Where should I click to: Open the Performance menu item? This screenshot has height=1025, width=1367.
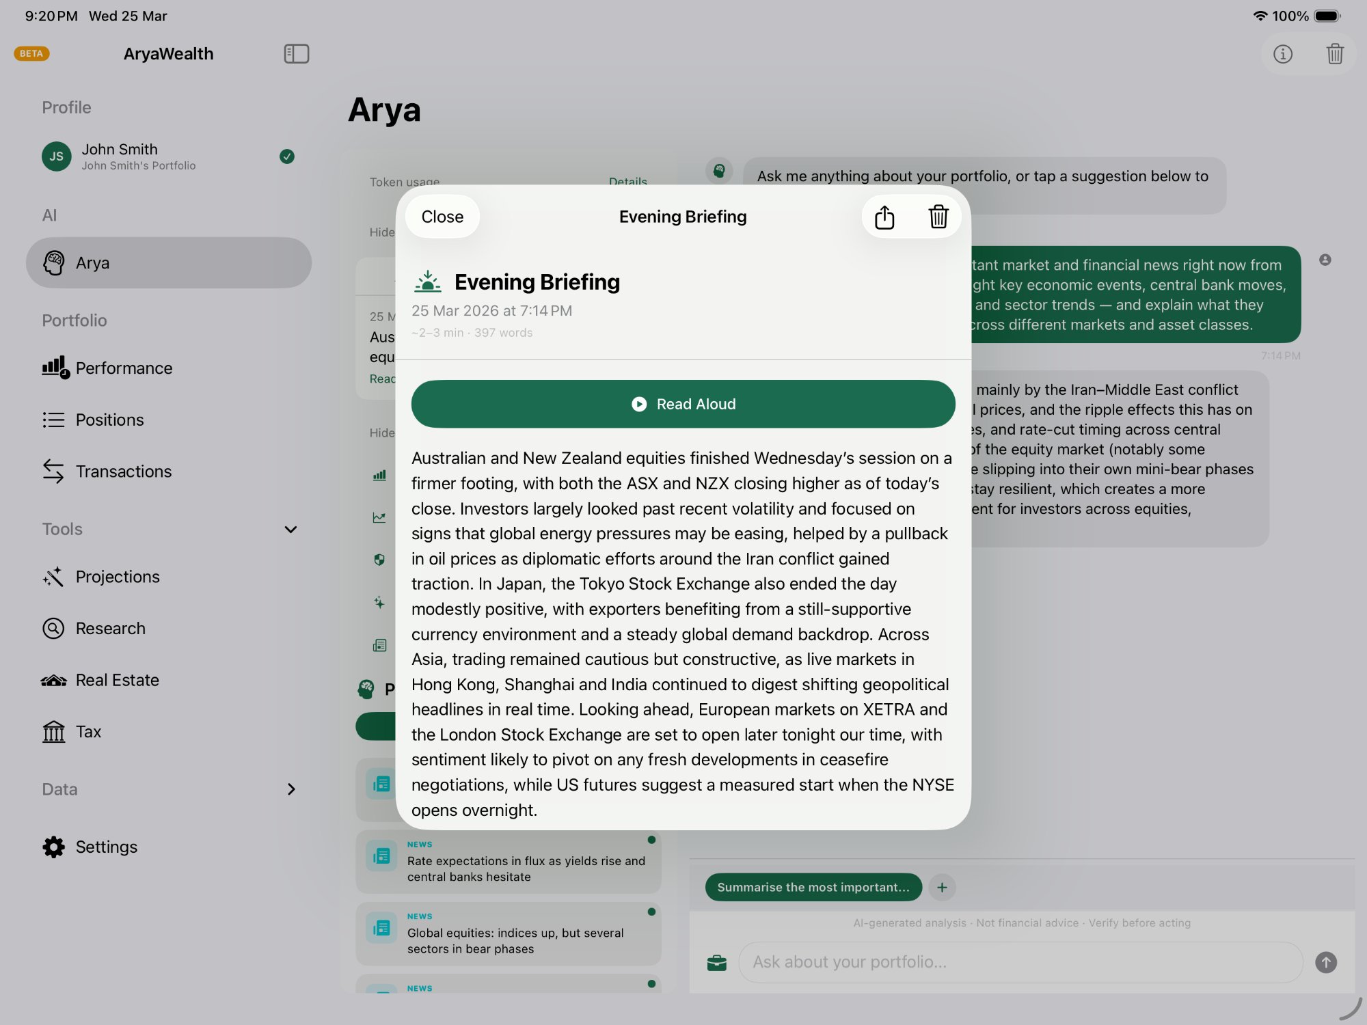[124, 368]
